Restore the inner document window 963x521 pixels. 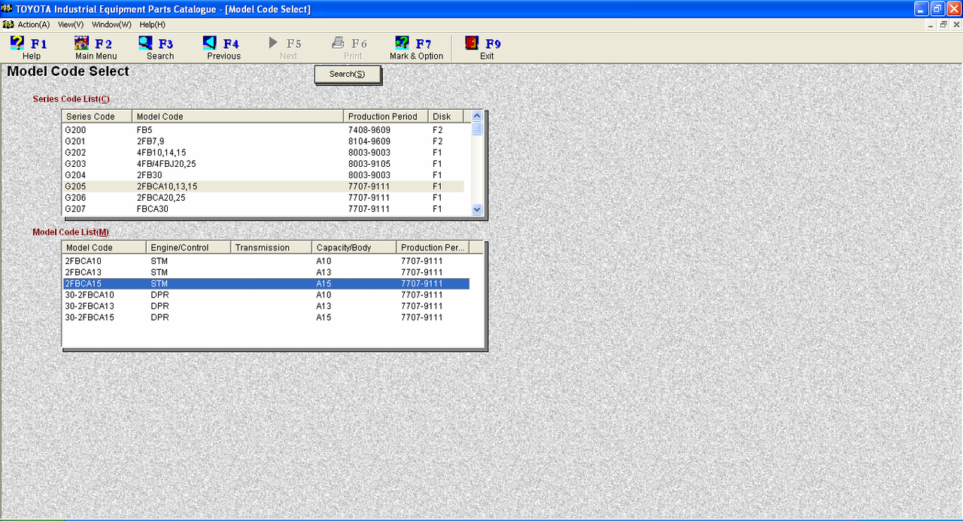(x=943, y=25)
